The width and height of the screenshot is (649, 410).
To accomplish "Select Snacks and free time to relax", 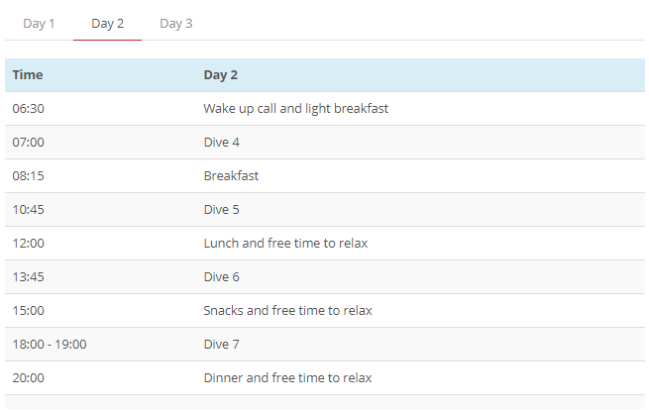I will (x=287, y=311).
